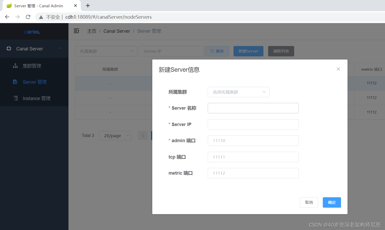Viewport: 385px width, 230px height.
Task: Click the Server 管理 breadcrumb text
Action: coord(149,31)
